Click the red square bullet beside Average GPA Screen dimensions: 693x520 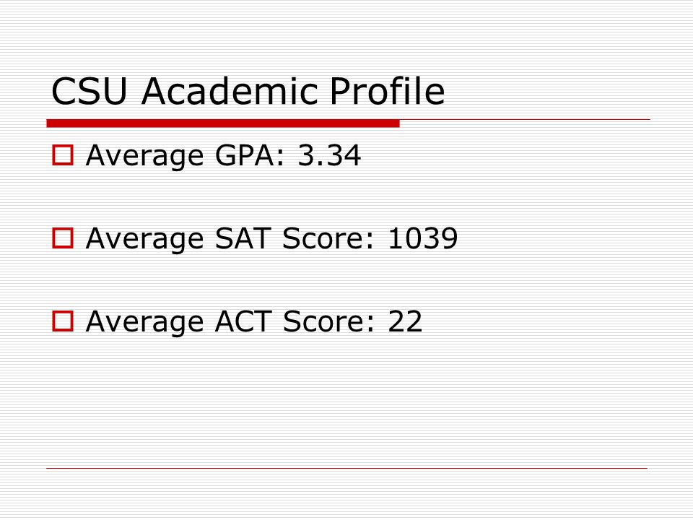(63, 155)
